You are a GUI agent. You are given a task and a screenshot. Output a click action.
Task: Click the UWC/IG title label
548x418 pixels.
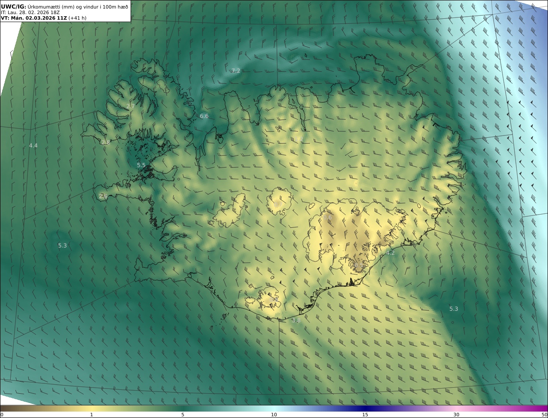click(x=14, y=6)
